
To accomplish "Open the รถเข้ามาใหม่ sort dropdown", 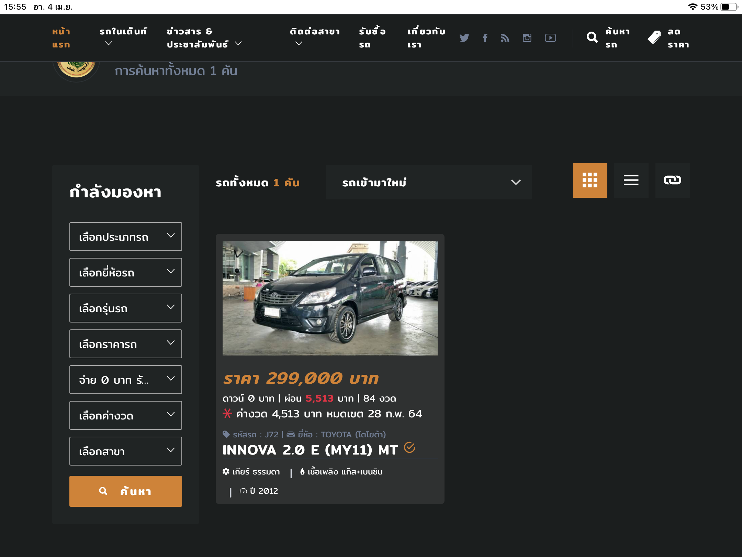I will click(428, 182).
